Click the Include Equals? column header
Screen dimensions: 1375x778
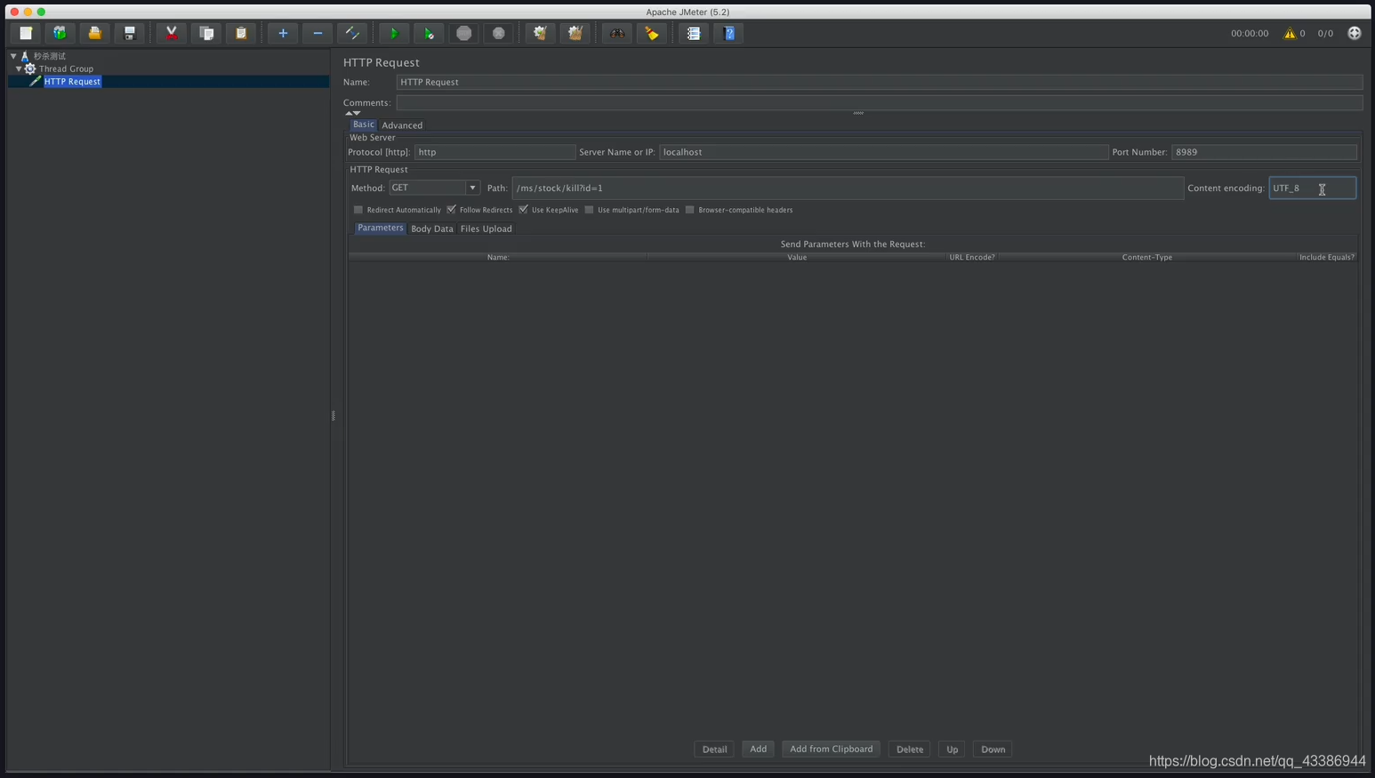[1326, 257]
